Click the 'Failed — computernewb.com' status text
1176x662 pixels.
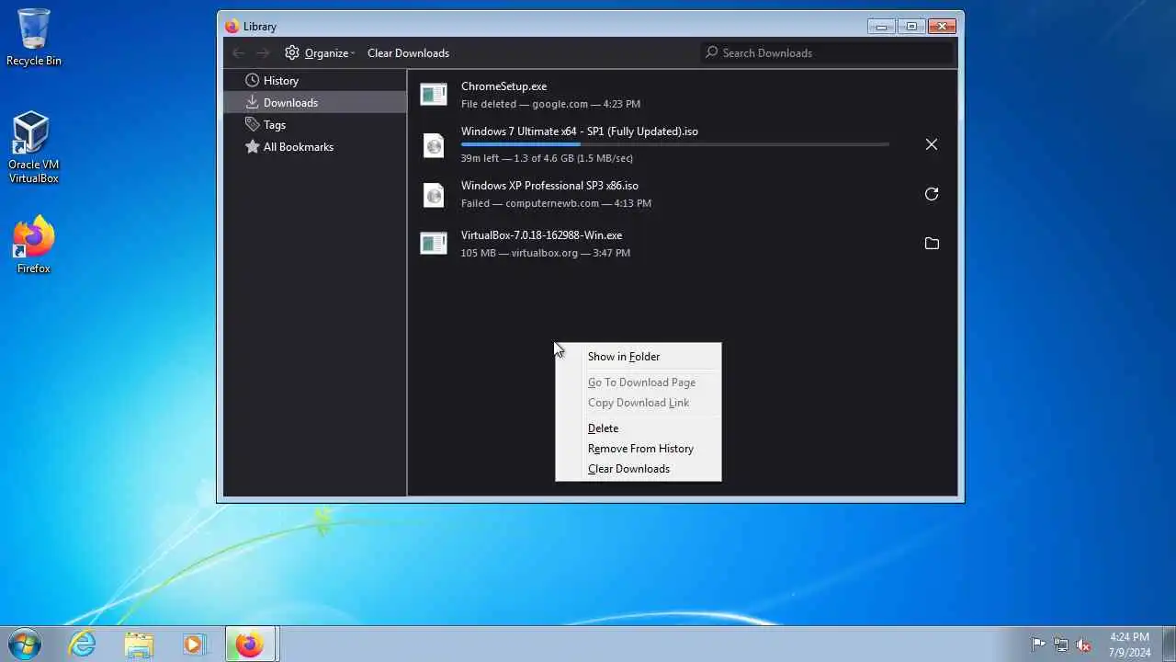click(556, 203)
